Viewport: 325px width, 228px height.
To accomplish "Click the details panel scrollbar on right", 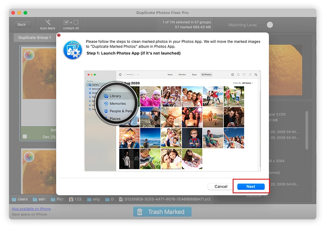I will pyautogui.click(x=307, y=130).
